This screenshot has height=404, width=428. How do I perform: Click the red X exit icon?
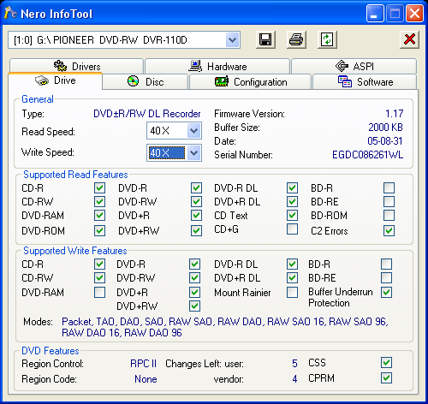point(409,39)
